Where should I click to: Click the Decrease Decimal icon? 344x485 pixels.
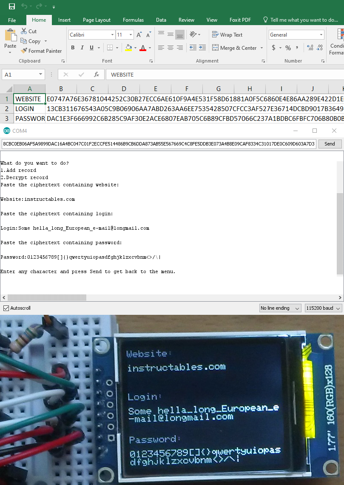tap(320, 48)
